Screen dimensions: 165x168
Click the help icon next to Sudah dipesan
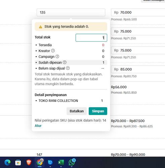click(x=65, y=62)
